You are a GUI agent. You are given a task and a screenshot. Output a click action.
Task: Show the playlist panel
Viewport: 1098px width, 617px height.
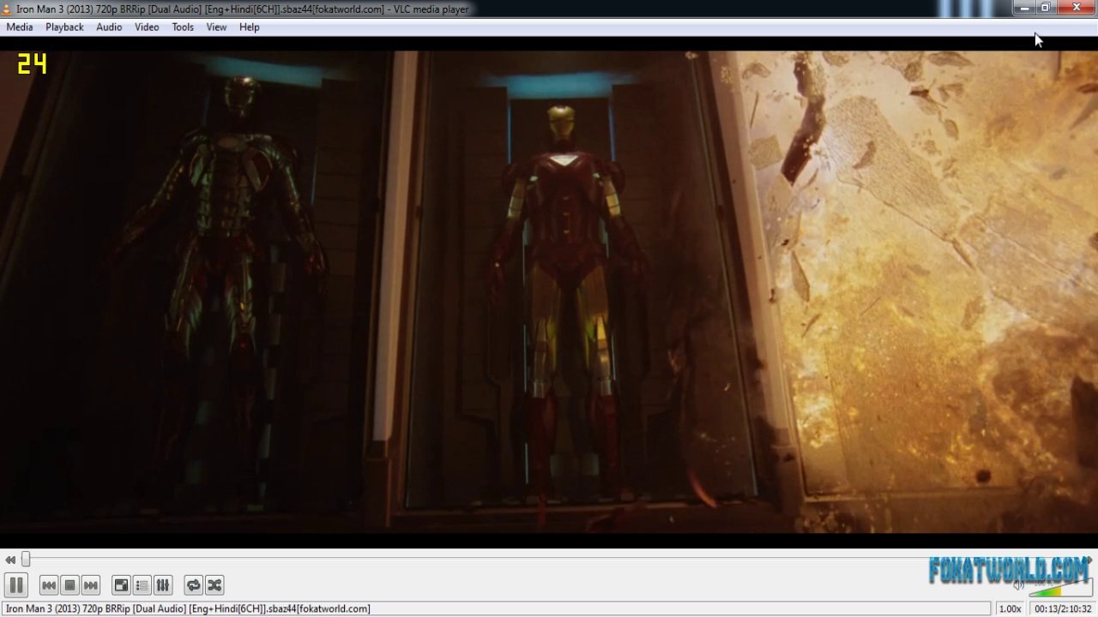click(142, 585)
